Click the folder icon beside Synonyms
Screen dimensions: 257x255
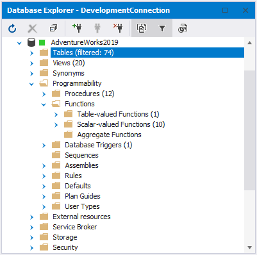point(44,73)
